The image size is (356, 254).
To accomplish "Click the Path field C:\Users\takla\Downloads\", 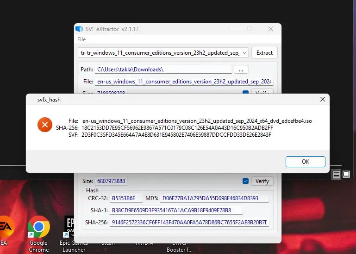I will (163, 70).
